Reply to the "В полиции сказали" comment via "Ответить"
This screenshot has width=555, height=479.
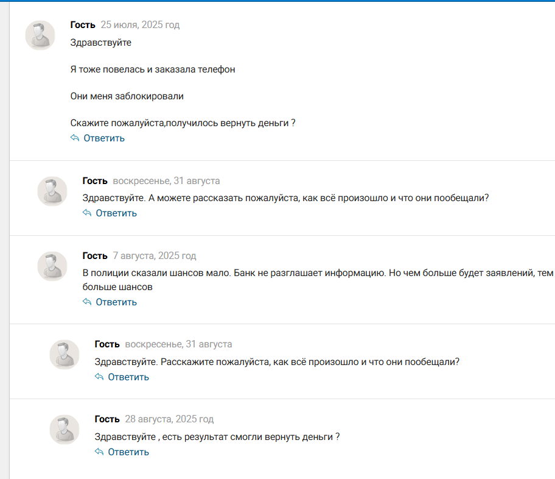(x=116, y=302)
